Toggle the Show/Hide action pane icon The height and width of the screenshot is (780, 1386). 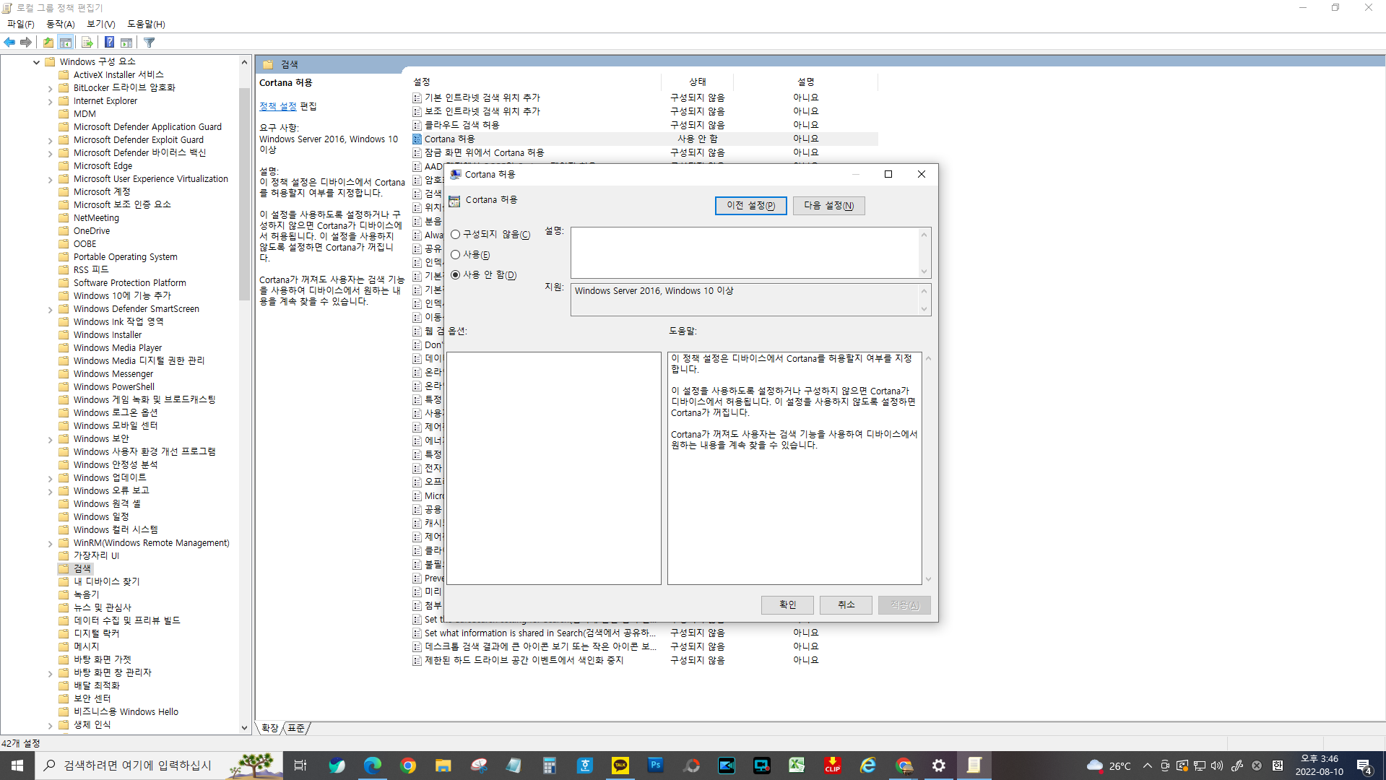pyautogui.click(x=126, y=43)
